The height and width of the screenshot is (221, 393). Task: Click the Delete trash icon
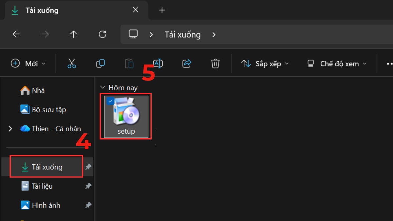pos(215,64)
